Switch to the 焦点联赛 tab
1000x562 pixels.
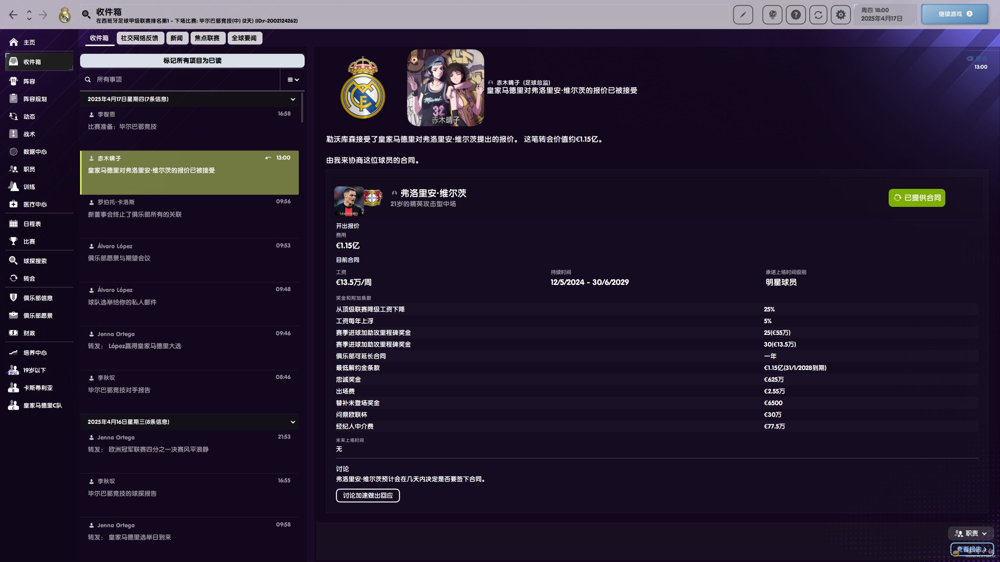(207, 38)
